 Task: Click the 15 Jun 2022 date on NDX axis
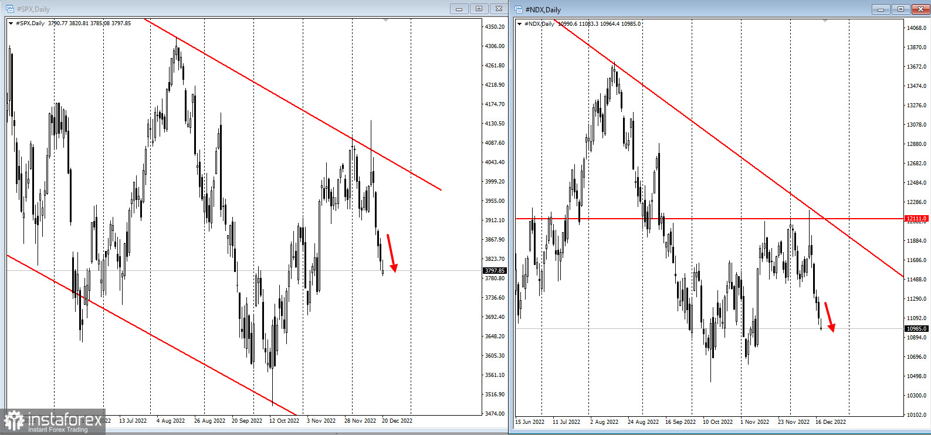(x=530, y=422)
